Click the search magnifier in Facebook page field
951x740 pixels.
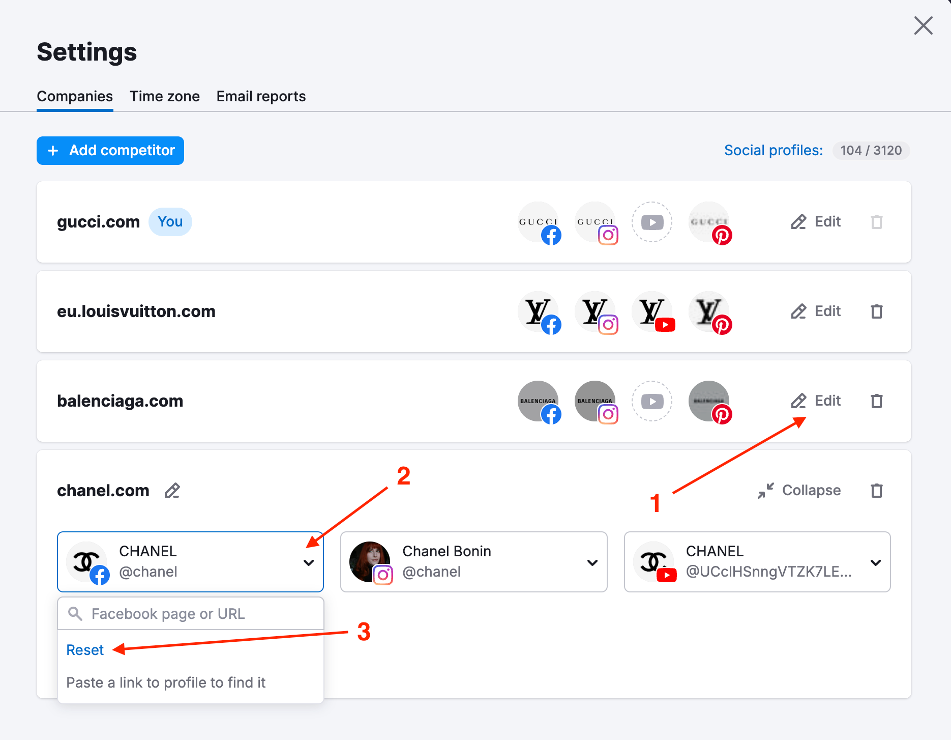75,614
